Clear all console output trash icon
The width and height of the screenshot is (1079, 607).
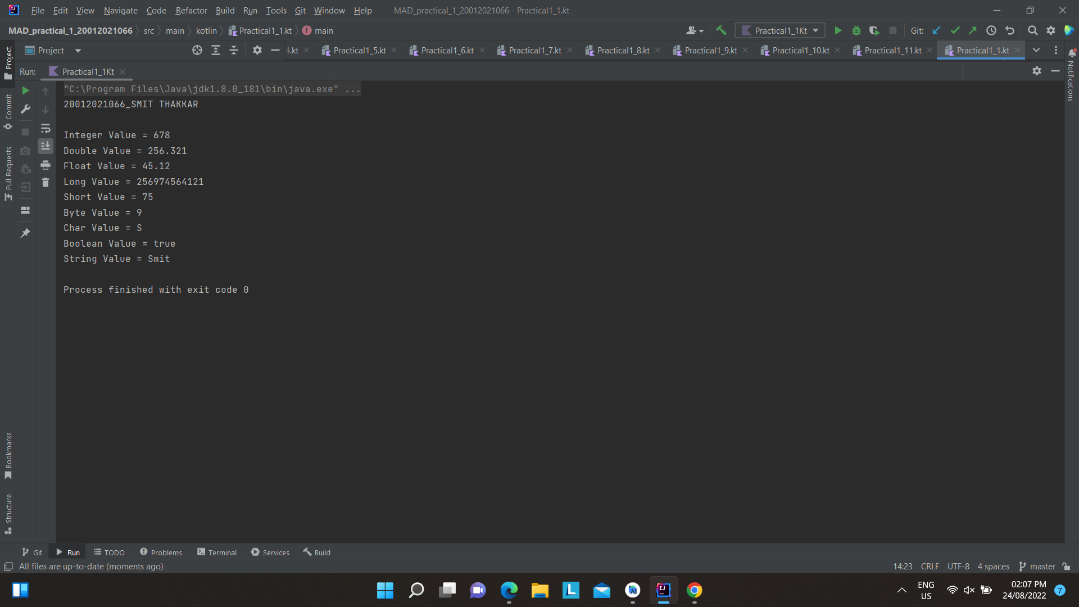(46, 183)
